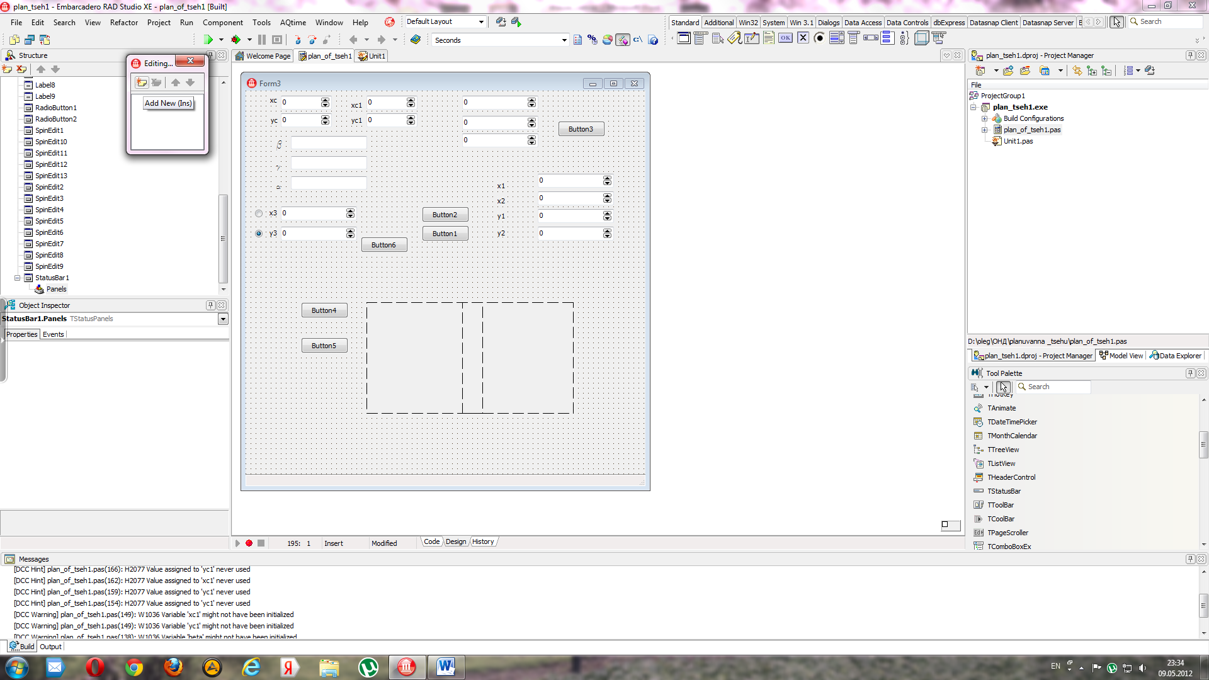This screenshot has width=1209, height=680.
Task: Click Button3 on Form3
Action: 581,129
